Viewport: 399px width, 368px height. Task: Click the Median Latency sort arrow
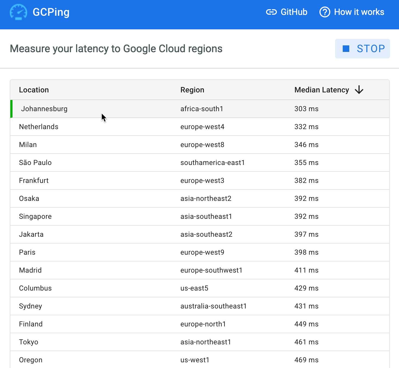click(x=359, y=90)
